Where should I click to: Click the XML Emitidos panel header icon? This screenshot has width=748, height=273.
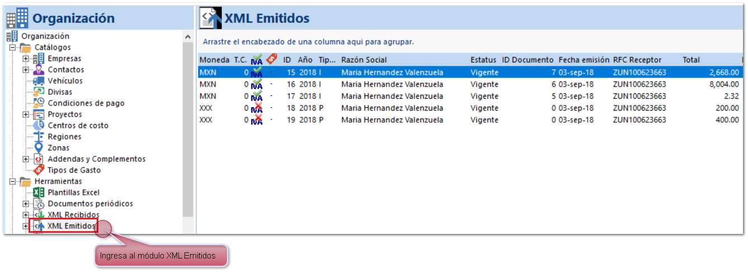211,18
